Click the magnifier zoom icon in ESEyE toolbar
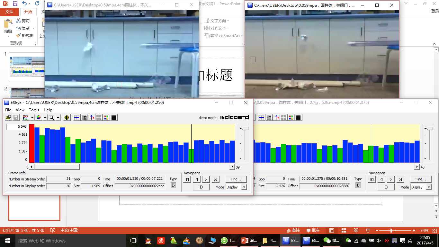The width and height of the screenshot is (439, 247). (51, 118)
